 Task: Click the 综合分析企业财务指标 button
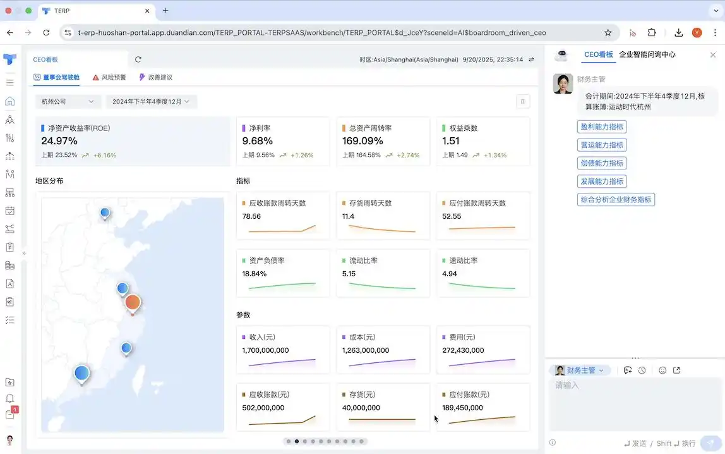[x=616, y=200]
